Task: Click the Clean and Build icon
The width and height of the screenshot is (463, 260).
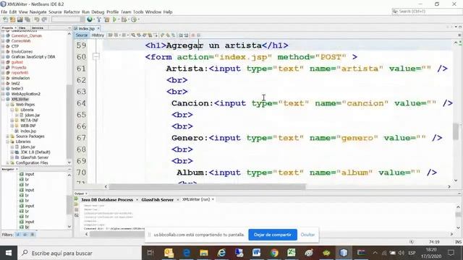Action: point(106,19)
